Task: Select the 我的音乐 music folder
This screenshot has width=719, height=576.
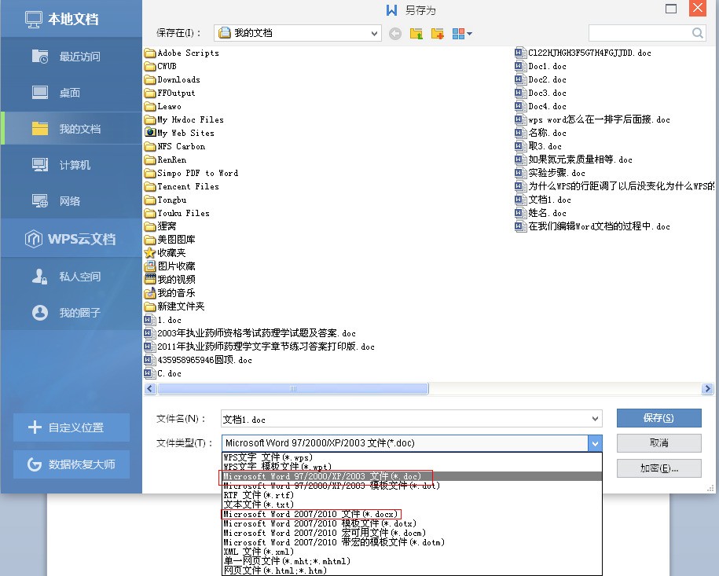Action: (x=170, y=292)
